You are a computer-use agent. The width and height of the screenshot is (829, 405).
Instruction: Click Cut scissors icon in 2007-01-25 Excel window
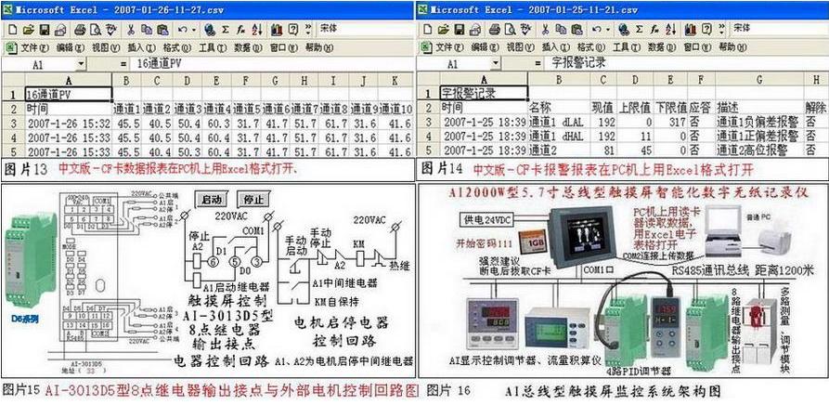[545, 30]
